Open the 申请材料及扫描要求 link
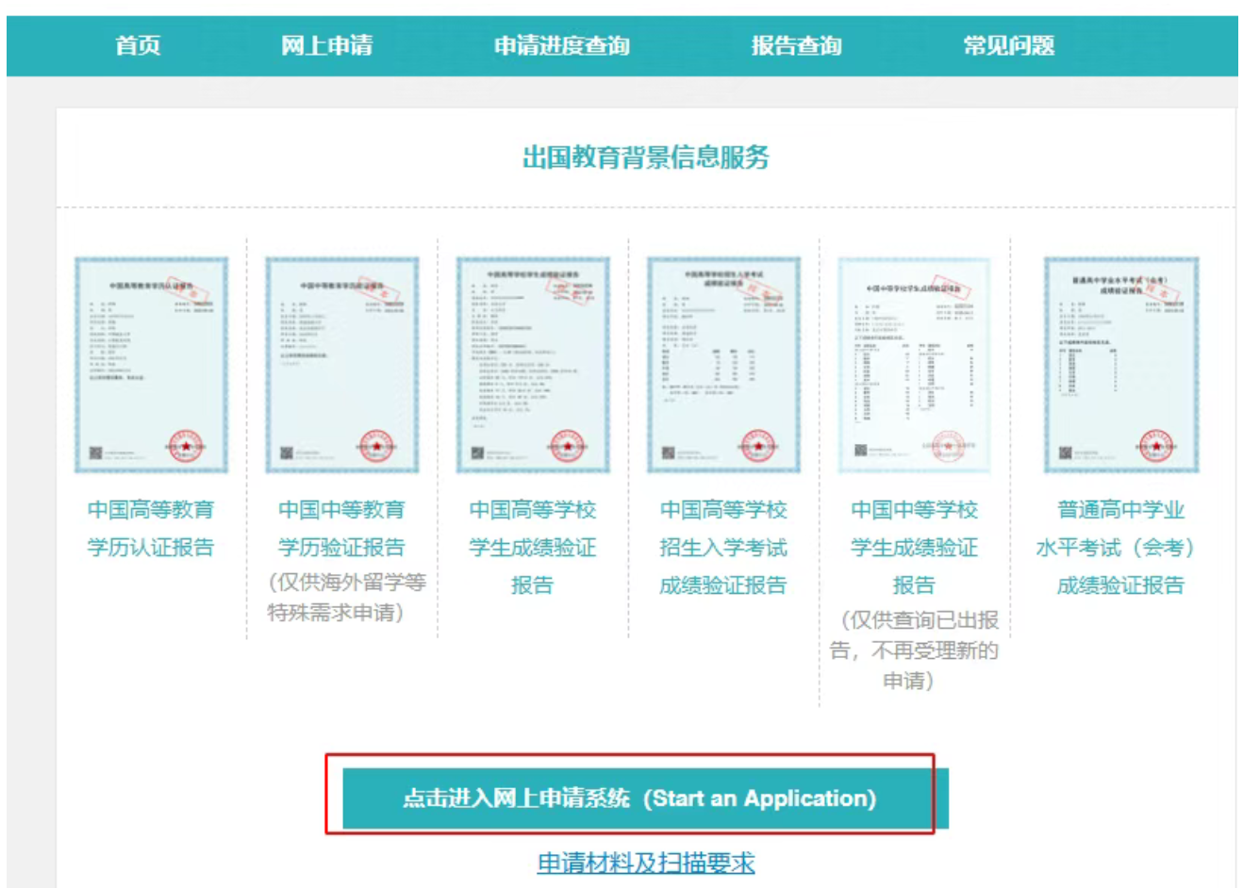This screenshot has height=888, width=1243. (x=646, y=863)
